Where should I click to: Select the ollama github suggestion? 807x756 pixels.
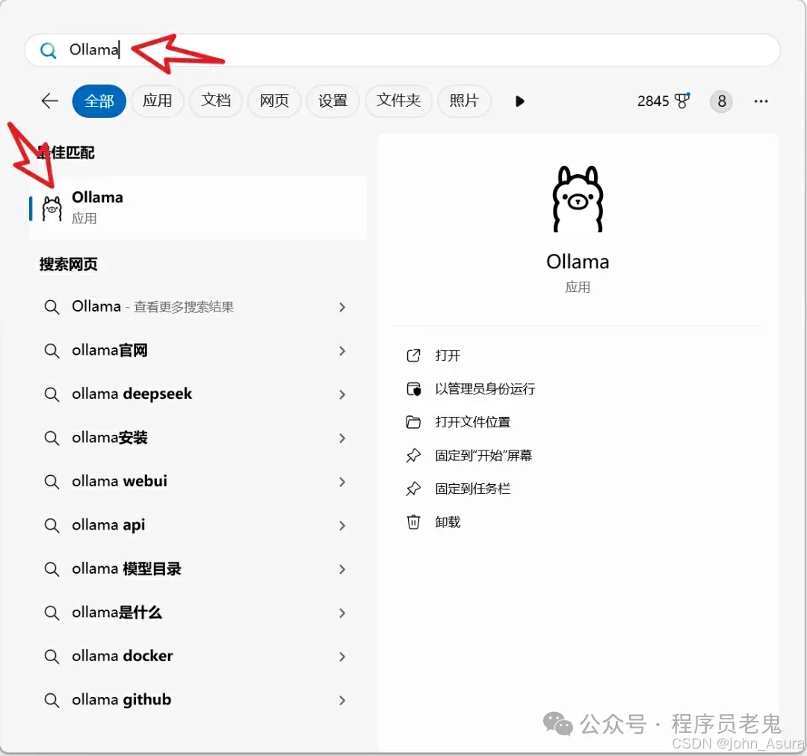(x=197, y=701)
